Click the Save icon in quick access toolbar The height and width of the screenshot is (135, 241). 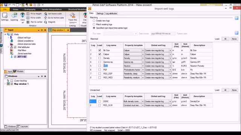[x=6, y=5]
